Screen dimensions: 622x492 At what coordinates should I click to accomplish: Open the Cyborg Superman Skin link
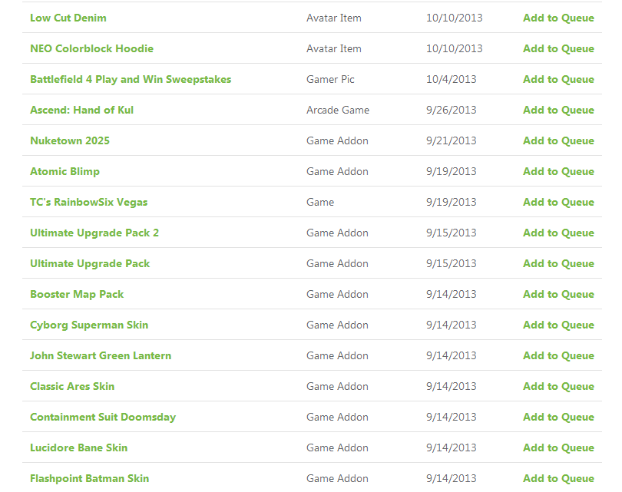(x=89, y=325)
